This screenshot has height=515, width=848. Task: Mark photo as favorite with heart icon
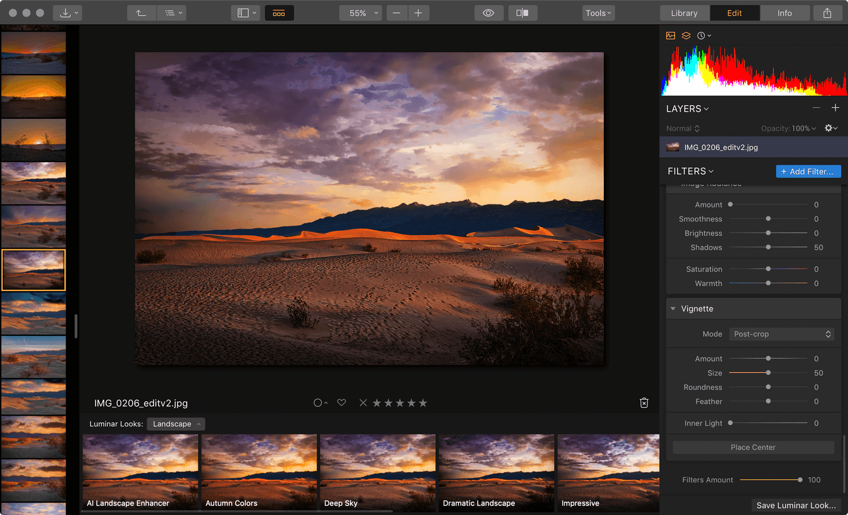point(341,403)
